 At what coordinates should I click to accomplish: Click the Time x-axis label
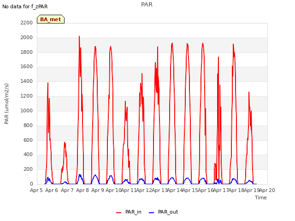261,198
